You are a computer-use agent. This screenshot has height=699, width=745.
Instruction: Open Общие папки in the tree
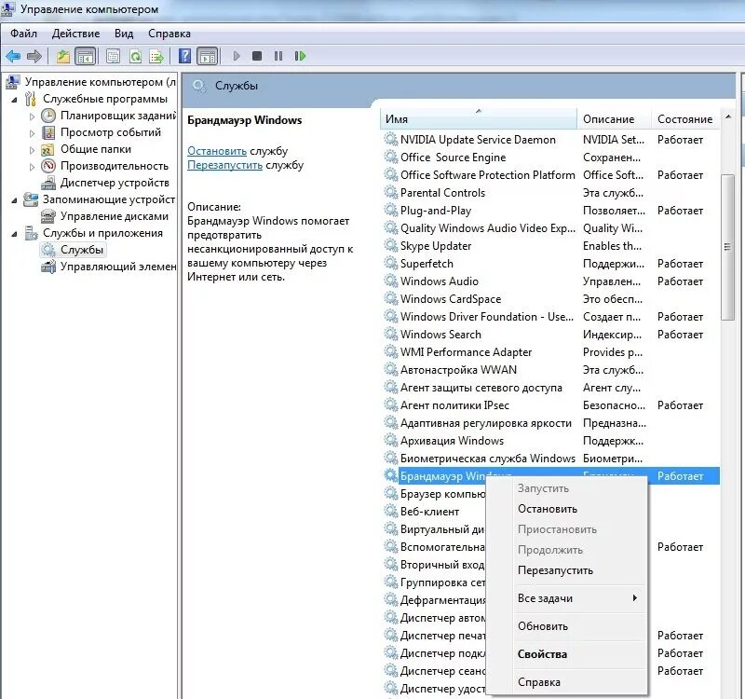[x=96, y=149]
